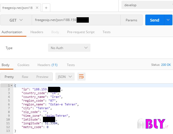Click the "Asia/Tehran" time zone value
The image size is (173, 134).
56,116
